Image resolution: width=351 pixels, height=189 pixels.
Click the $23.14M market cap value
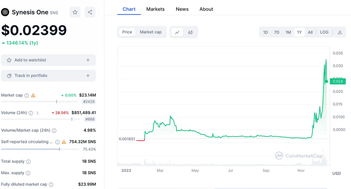tap(87, 95)
